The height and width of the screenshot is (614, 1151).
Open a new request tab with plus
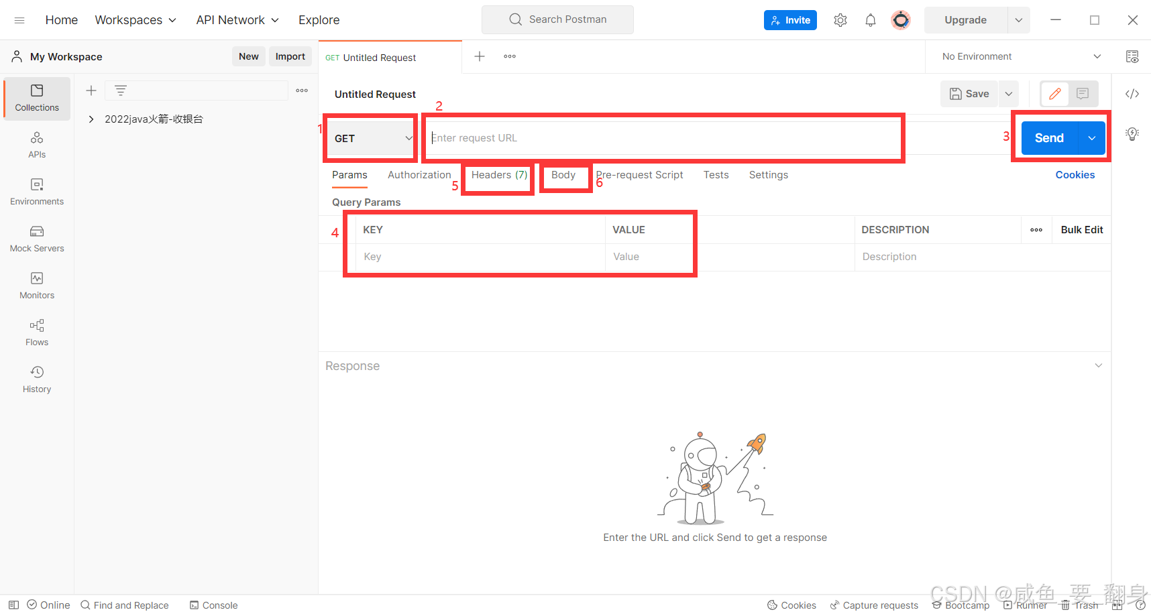point(480,56)
